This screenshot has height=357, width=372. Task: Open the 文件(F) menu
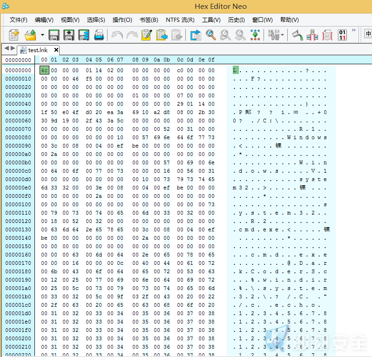pos(19,20)
